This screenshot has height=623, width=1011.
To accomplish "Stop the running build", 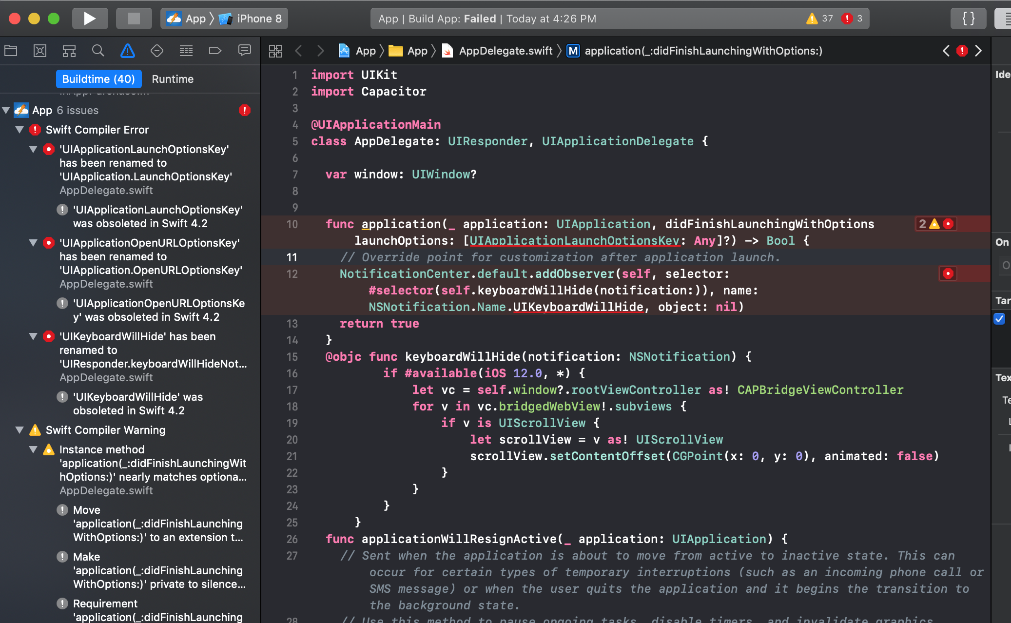I will point(134,19).
